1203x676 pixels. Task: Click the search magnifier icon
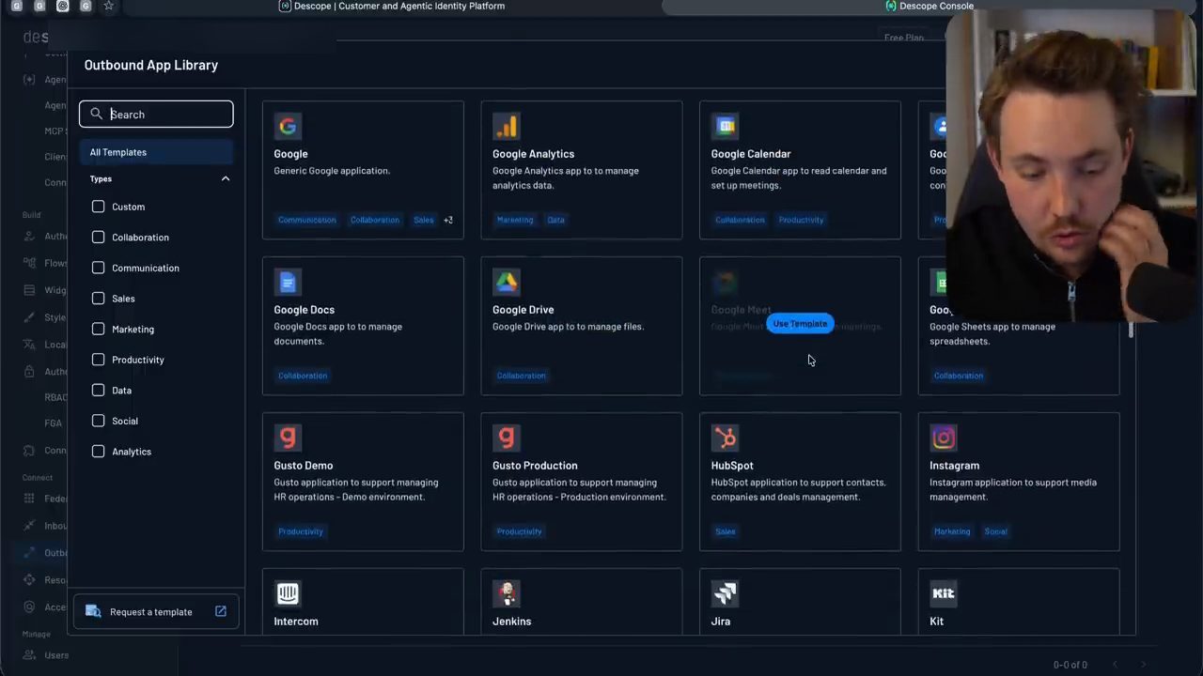pos(97,114)
